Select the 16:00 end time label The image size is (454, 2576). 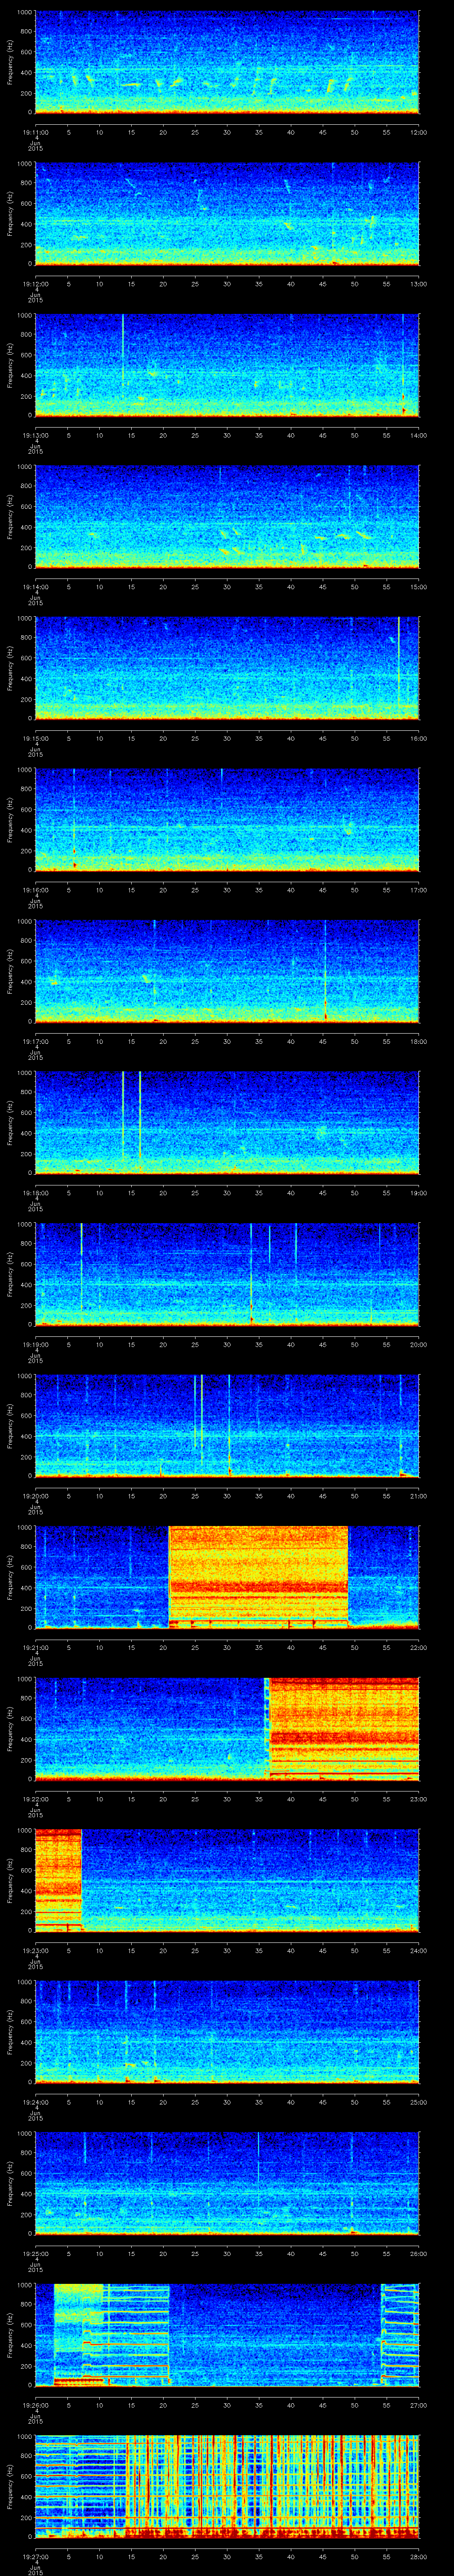click(418, 737)
